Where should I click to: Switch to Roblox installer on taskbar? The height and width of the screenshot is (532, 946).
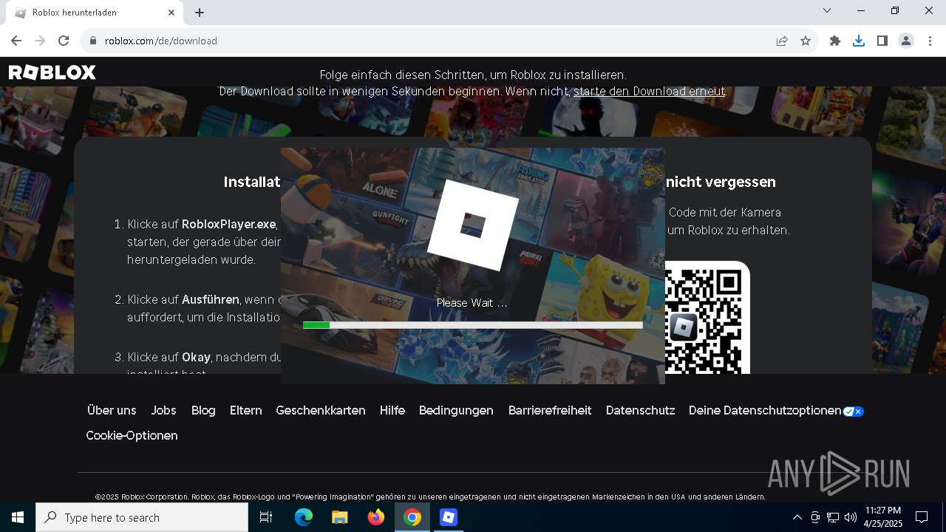click(x=449, y=517)
